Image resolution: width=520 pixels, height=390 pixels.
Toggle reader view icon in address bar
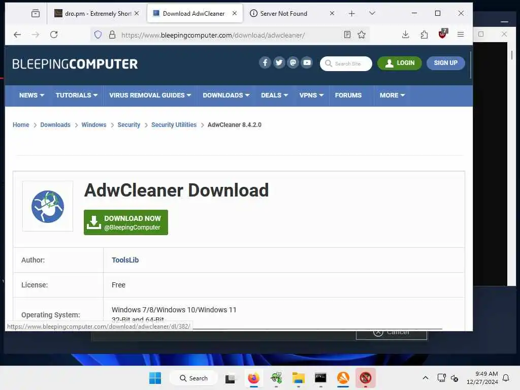pos(347,35)
